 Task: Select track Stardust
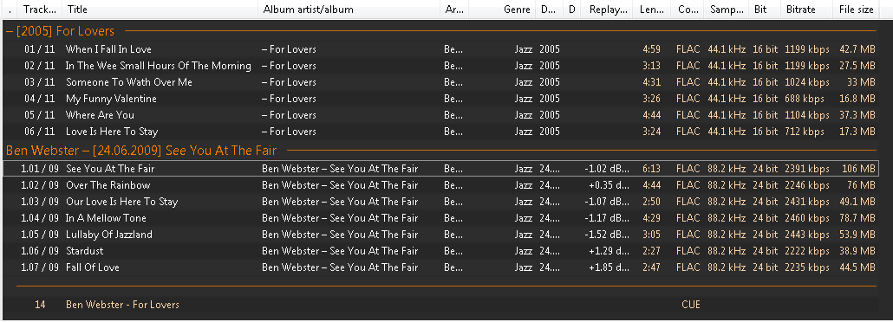84,251
